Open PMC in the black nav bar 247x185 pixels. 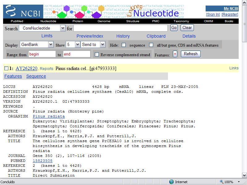point(156,21)
